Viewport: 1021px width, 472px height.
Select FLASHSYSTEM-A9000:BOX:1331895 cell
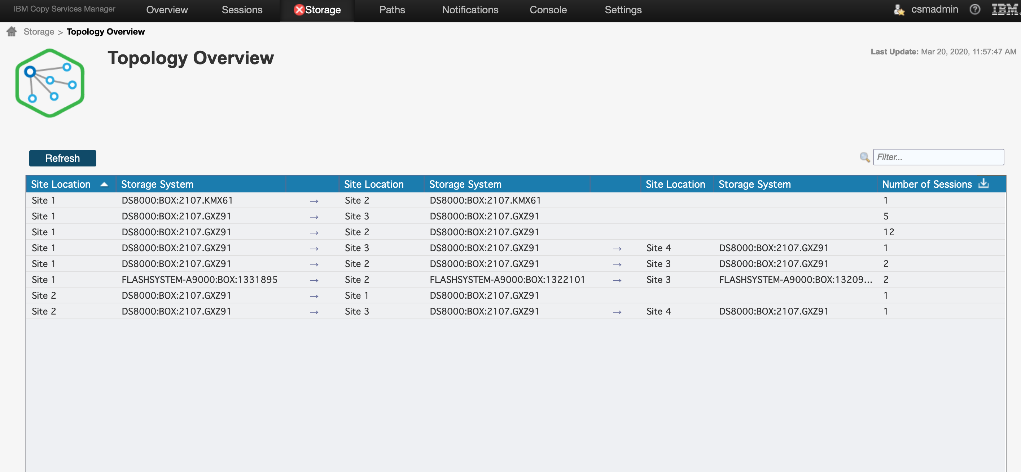[200, 280]
